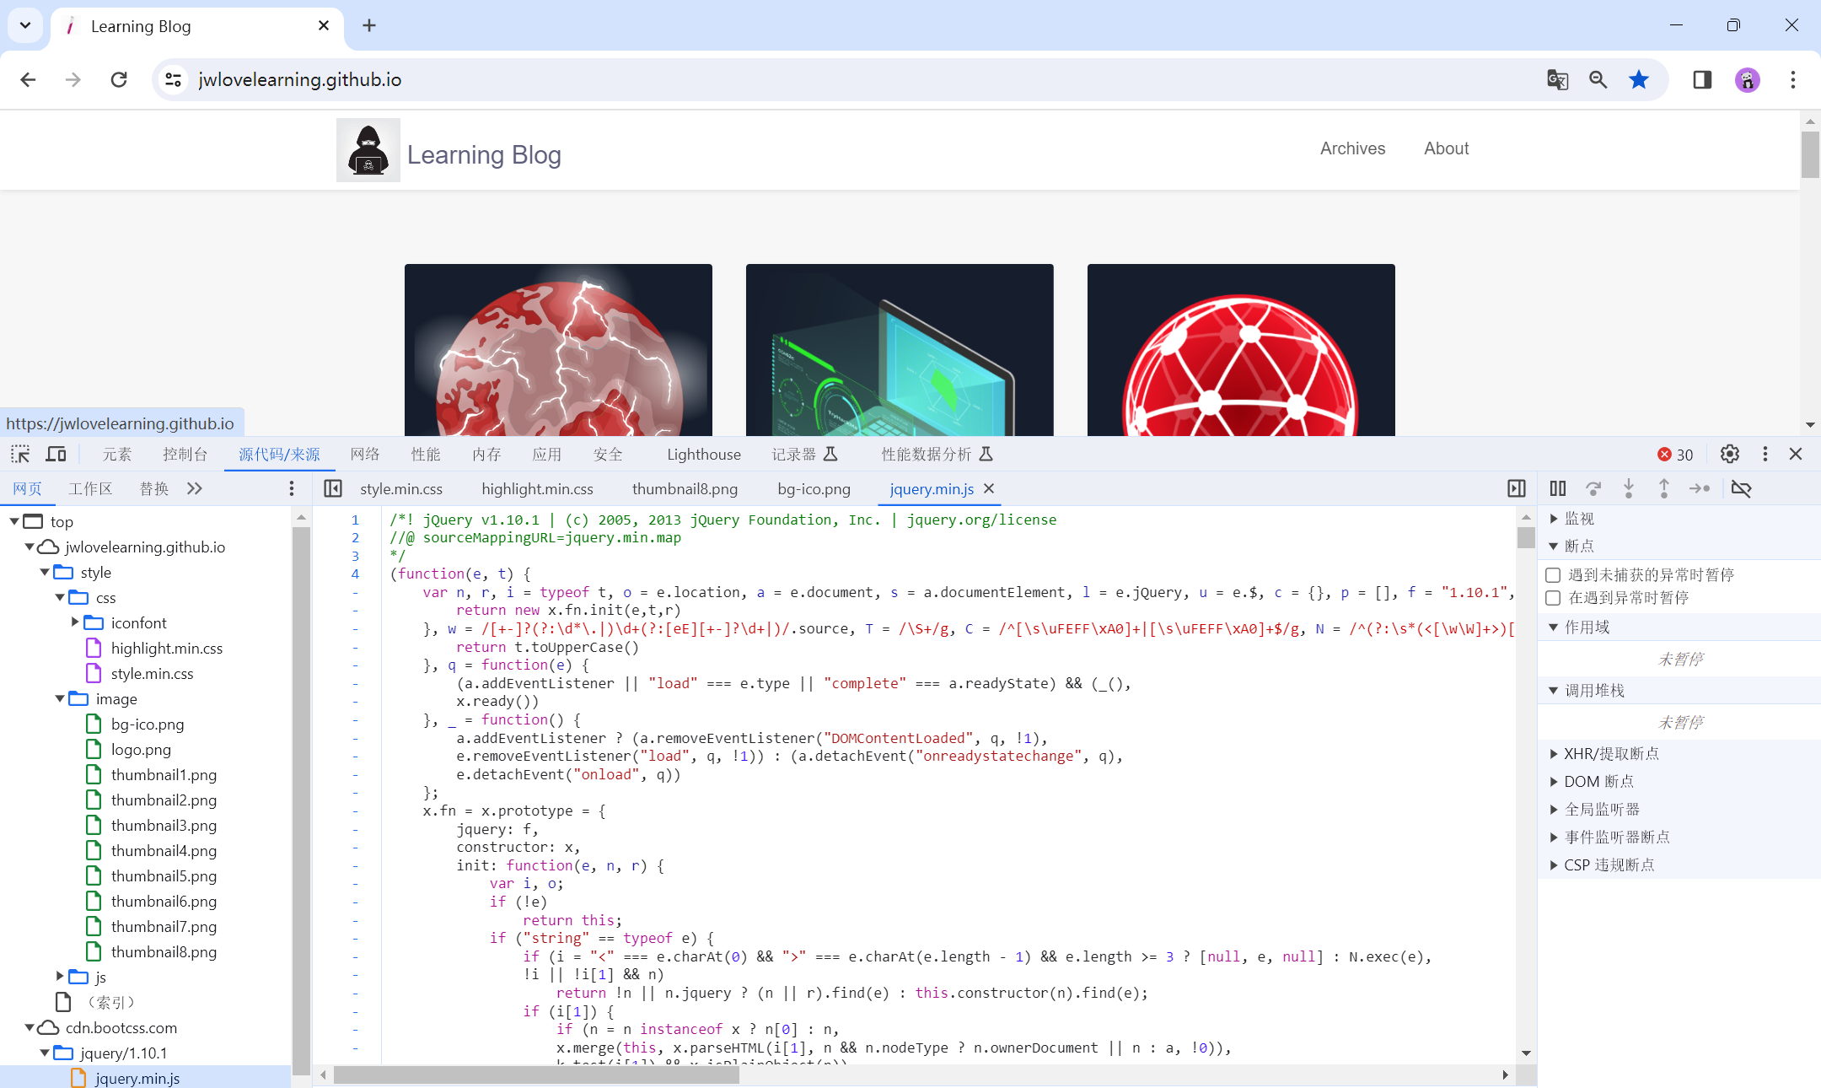The height and width of the screenshot is (1088, 1821).
Task: Open the navigator pane more options menu
Action: 292,488
